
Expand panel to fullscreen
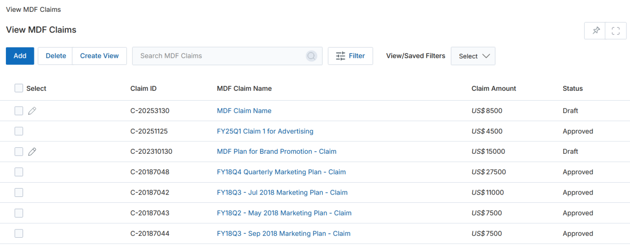(616, 30)
